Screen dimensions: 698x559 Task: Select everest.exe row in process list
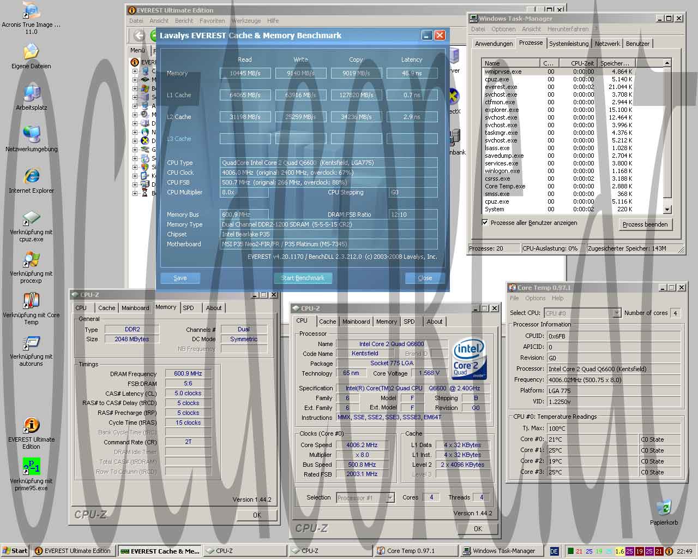click(x=558, y=87)
